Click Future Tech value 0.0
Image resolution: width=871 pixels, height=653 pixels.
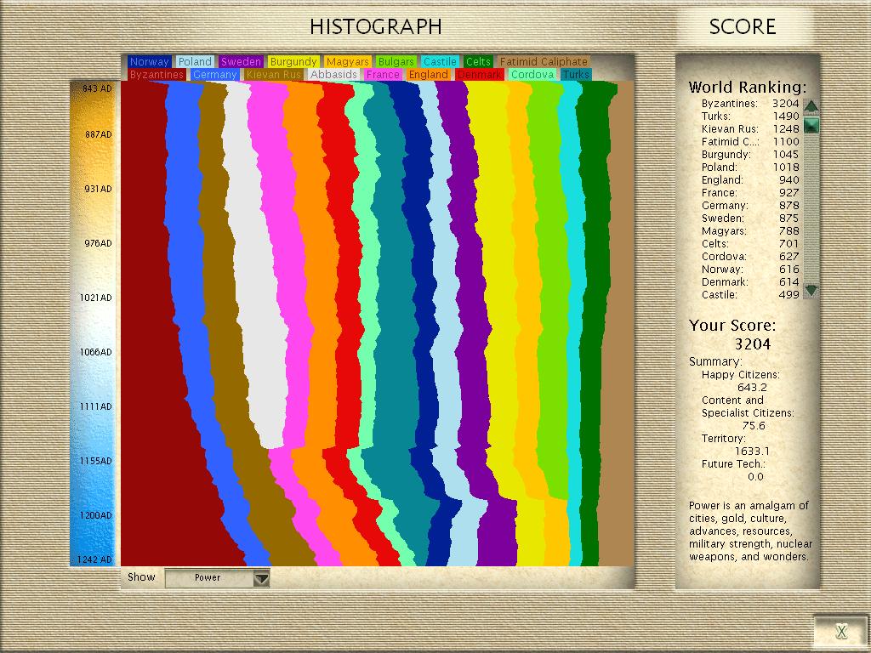coord(755,477)
